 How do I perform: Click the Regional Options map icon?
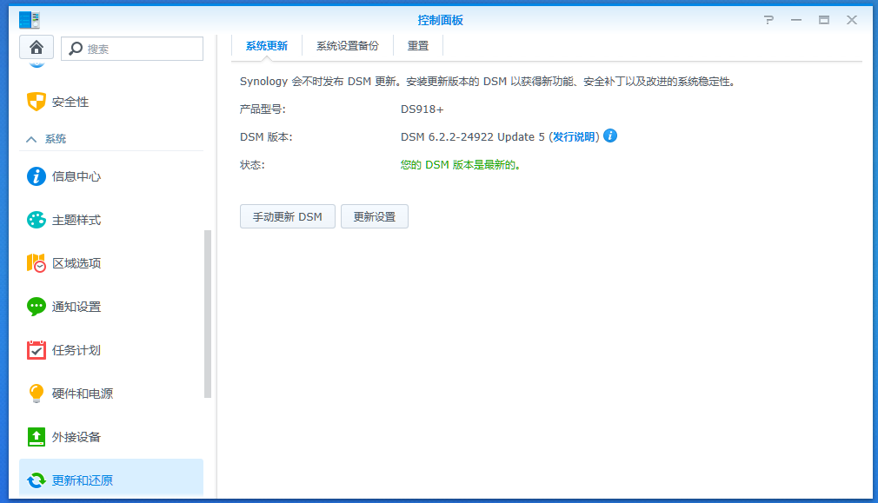[x=37, y=263]
